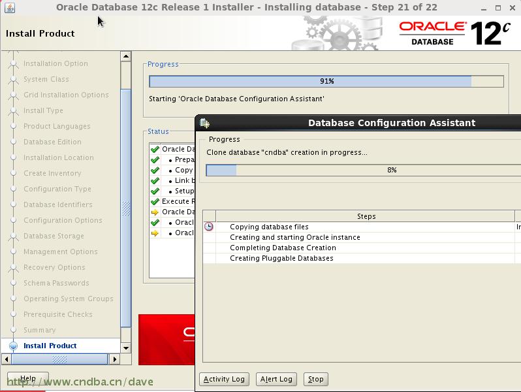This screenshot has height=392, width=521.
Task: Select the Install Product step
Action: (x=50, y=346)
